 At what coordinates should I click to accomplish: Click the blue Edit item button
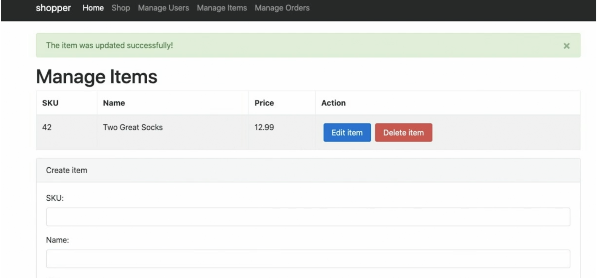pyautogui.click(x=347, y=132)
